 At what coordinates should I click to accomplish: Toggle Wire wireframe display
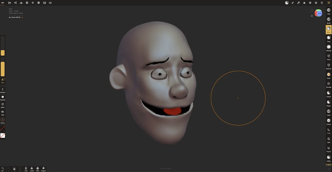tap(38, 169)
